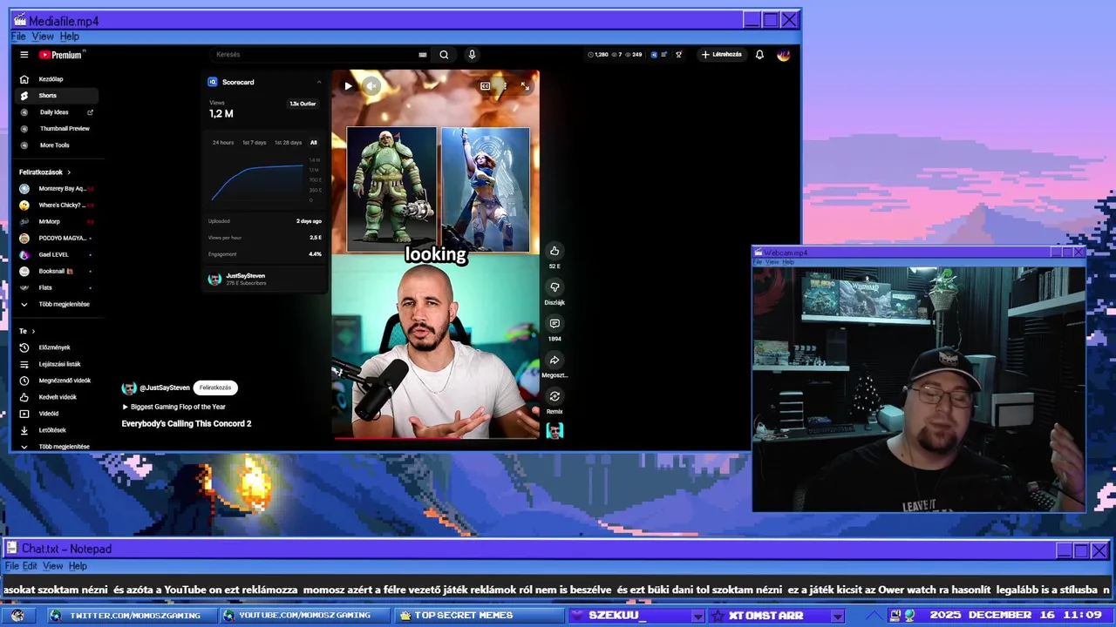Select the 1st 28 days scorecard tab
Viewport: 1116px width, 627px height.
point(289,143)
